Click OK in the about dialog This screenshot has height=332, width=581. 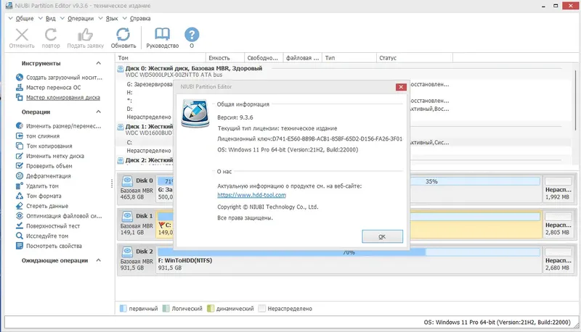click(x=383, y=236)
